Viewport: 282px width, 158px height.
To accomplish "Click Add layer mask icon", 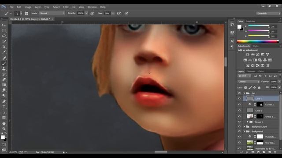I will click(253, 152).
